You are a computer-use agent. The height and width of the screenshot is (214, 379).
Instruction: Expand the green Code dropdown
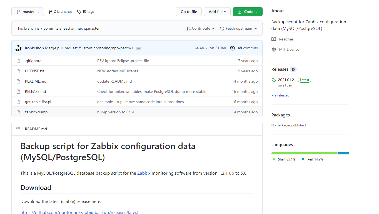tap(248, 12)
